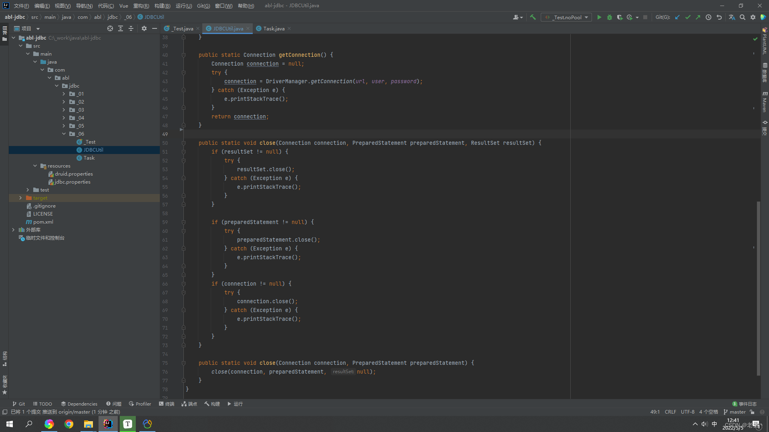This screenshot has height=432, width=769.
Task: Fold getConnection method at line 40
Action: click(x=183, y=55)
